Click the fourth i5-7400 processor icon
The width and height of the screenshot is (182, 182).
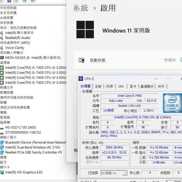pyautogui.click(x=2, y=83)
